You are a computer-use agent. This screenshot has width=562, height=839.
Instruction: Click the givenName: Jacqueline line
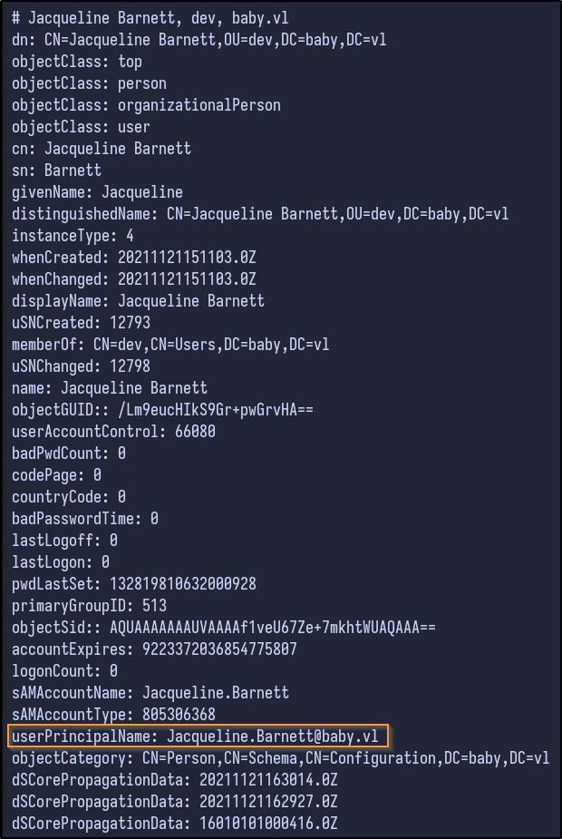(x=97, y=191)
